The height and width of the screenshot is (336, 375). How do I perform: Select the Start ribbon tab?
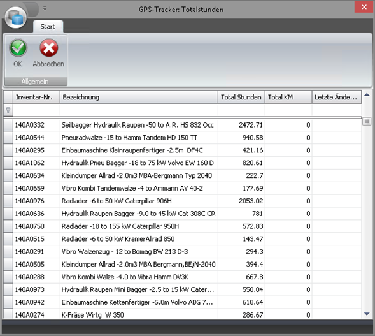pyautogui.click(x=48, y=26)
